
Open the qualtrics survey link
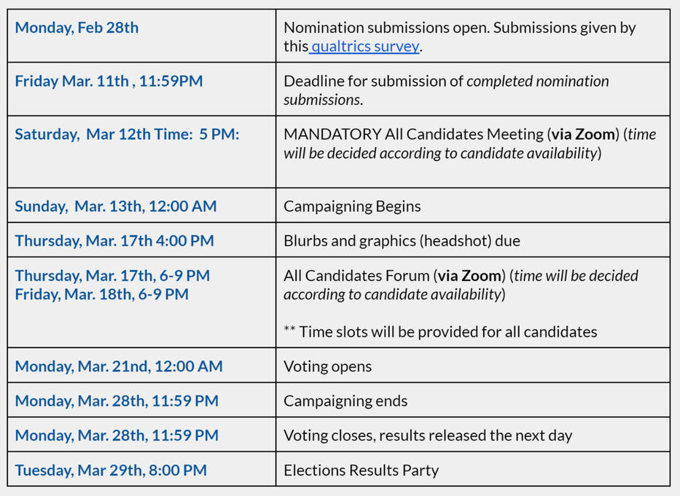365,47
